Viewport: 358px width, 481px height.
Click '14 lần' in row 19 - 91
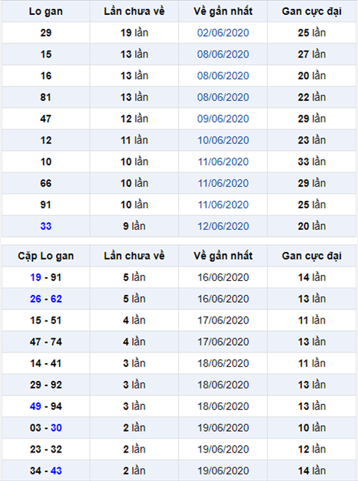tap(312, 277)
